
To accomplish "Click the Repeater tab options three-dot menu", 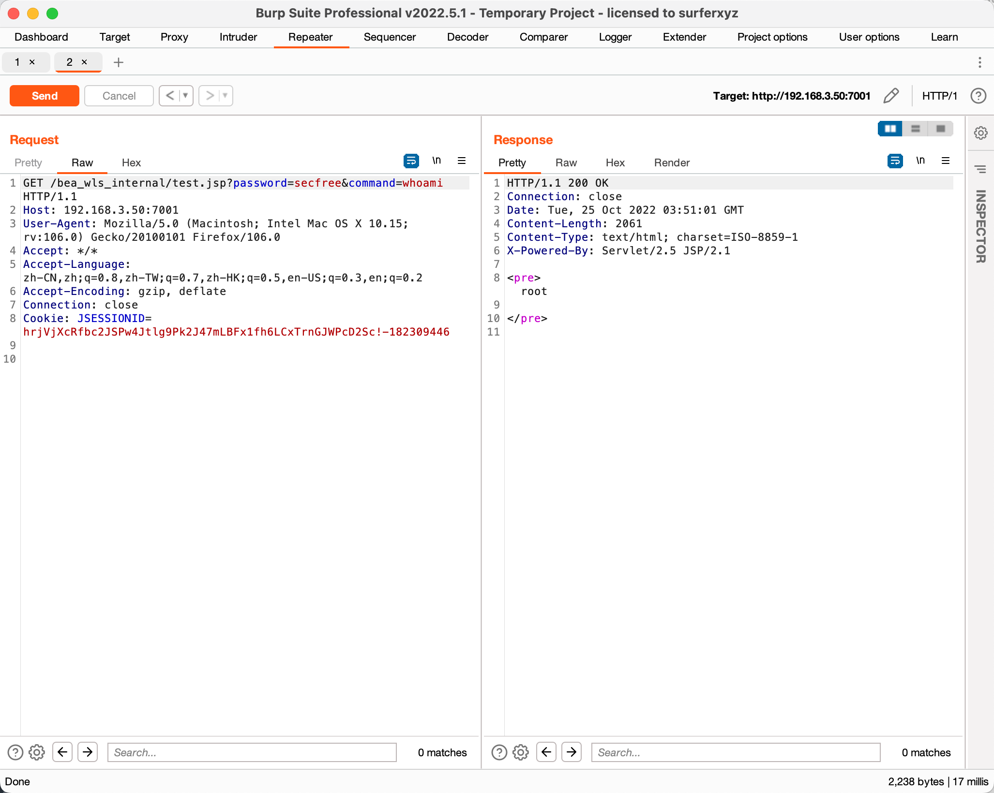I will (x=979, y=62).
